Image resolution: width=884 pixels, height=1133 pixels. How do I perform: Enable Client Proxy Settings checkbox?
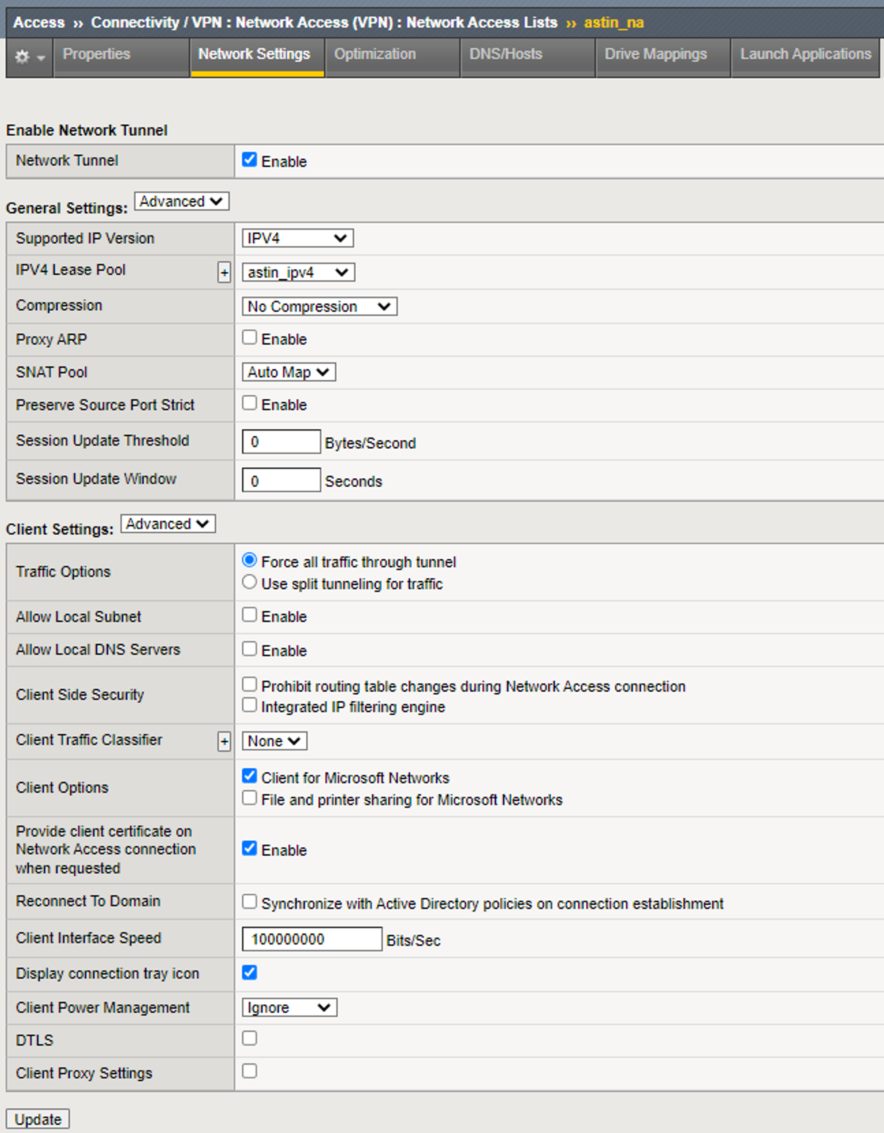(250, 1071)
